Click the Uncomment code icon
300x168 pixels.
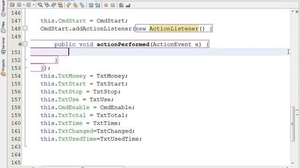pyautogui.click(x=128, y=5)
